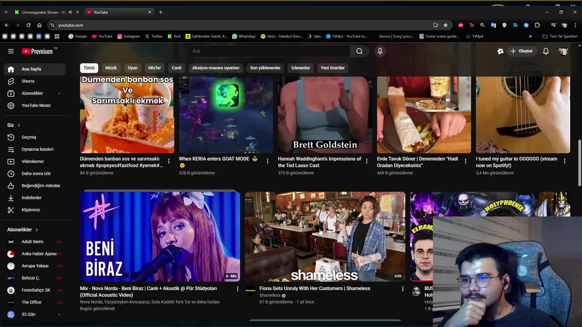Open Oynatma listeleri playlists

[35, 149]
